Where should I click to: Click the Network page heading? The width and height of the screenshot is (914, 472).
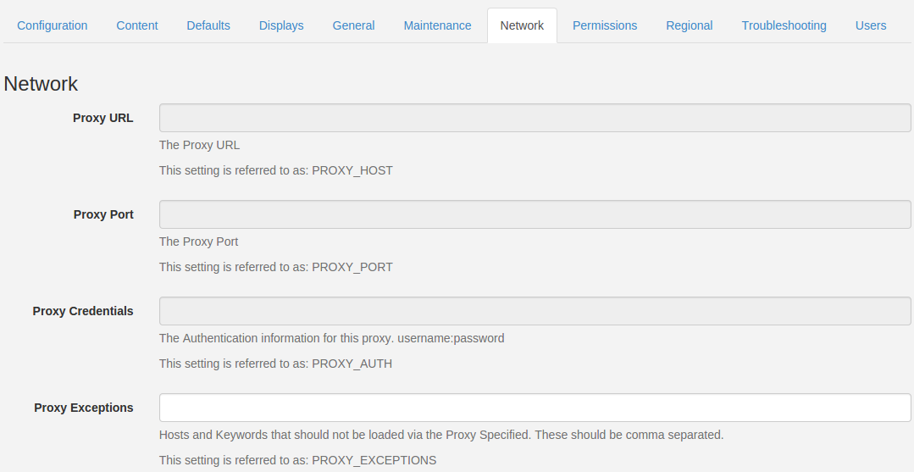click(x=41, y=84)
